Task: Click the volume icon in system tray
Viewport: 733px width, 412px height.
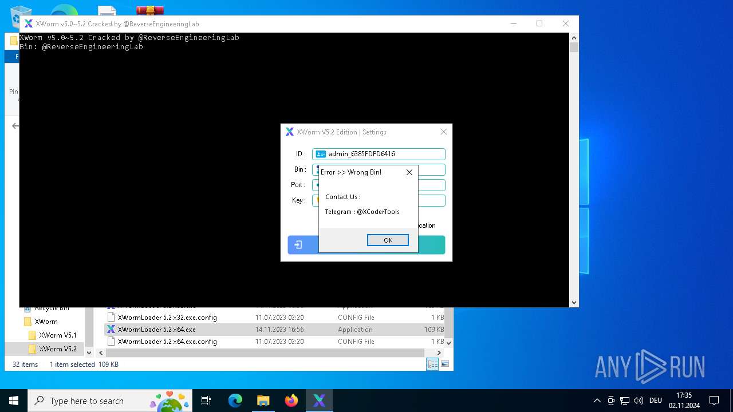Action: click(x=639, y=401)
